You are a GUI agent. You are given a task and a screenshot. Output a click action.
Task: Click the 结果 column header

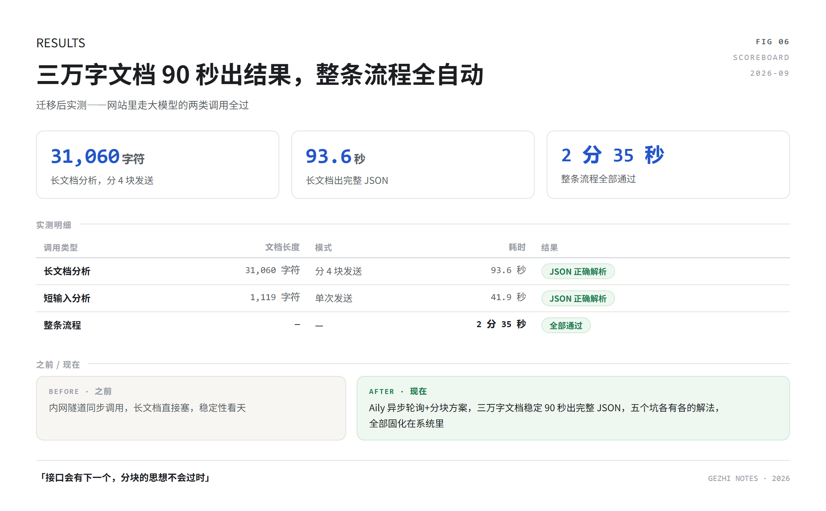549,248
